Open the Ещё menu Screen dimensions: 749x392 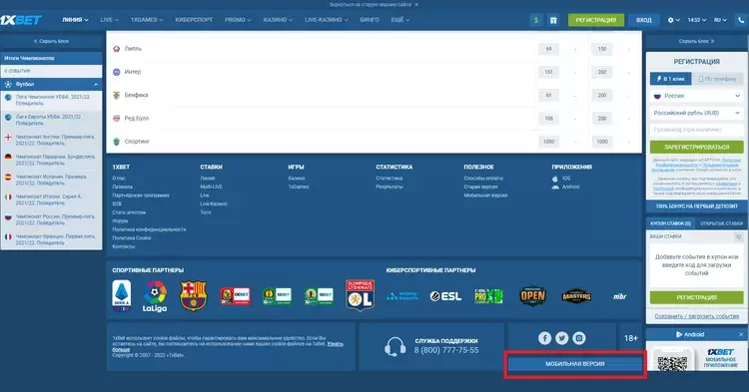[x=400, y=20]
